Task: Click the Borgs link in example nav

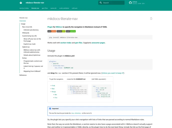Action: (x=54, y=91)
